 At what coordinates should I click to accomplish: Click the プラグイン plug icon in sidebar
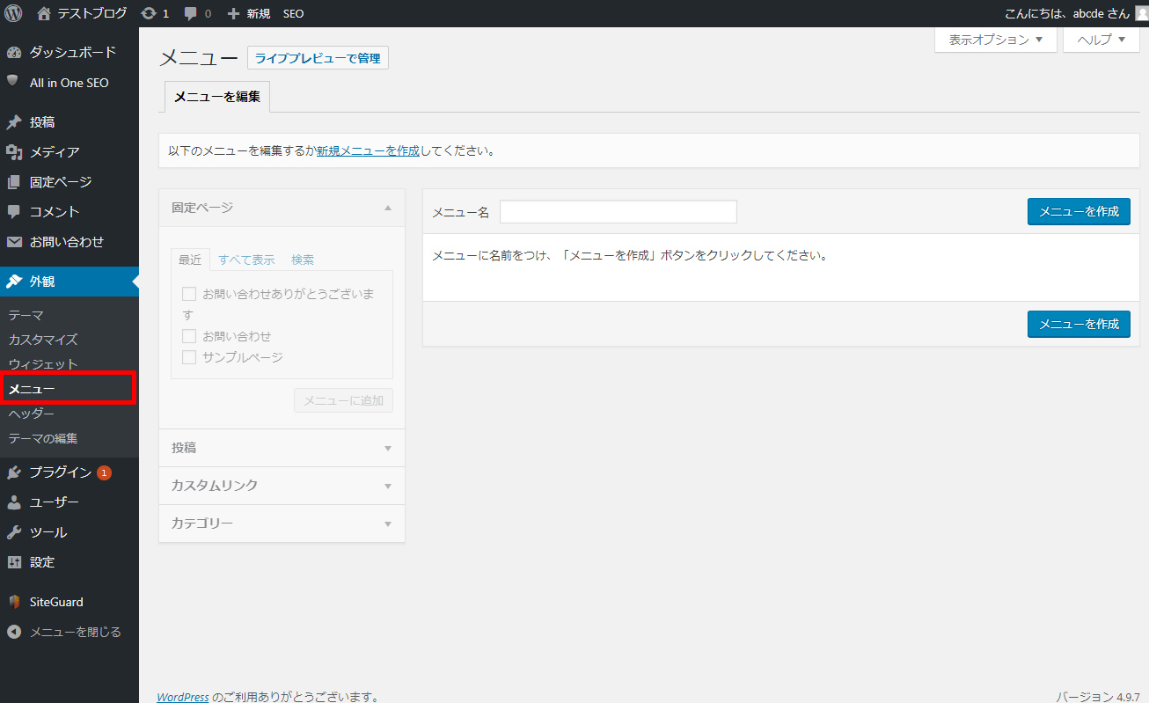click(x=13, y=472)
